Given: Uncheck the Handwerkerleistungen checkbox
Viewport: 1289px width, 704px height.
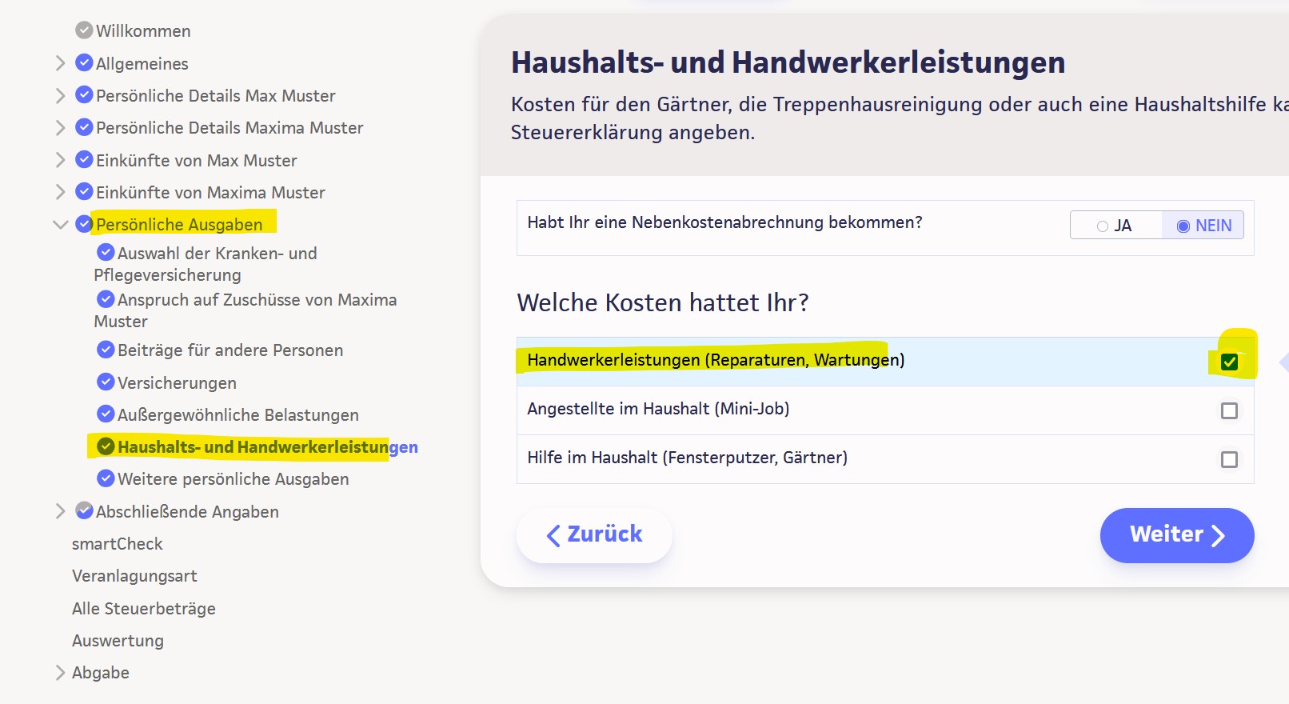Looking at the screenshot, I should [x=1229, y=362].
